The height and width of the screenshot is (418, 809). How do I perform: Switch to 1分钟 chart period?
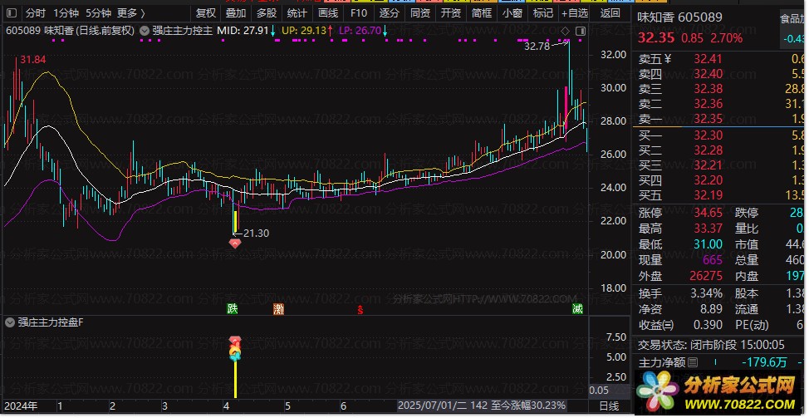66,13
